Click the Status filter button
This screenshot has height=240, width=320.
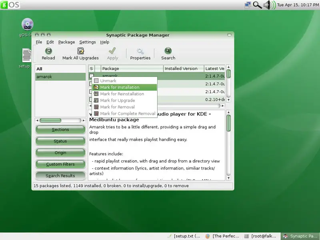coord(60,141)
